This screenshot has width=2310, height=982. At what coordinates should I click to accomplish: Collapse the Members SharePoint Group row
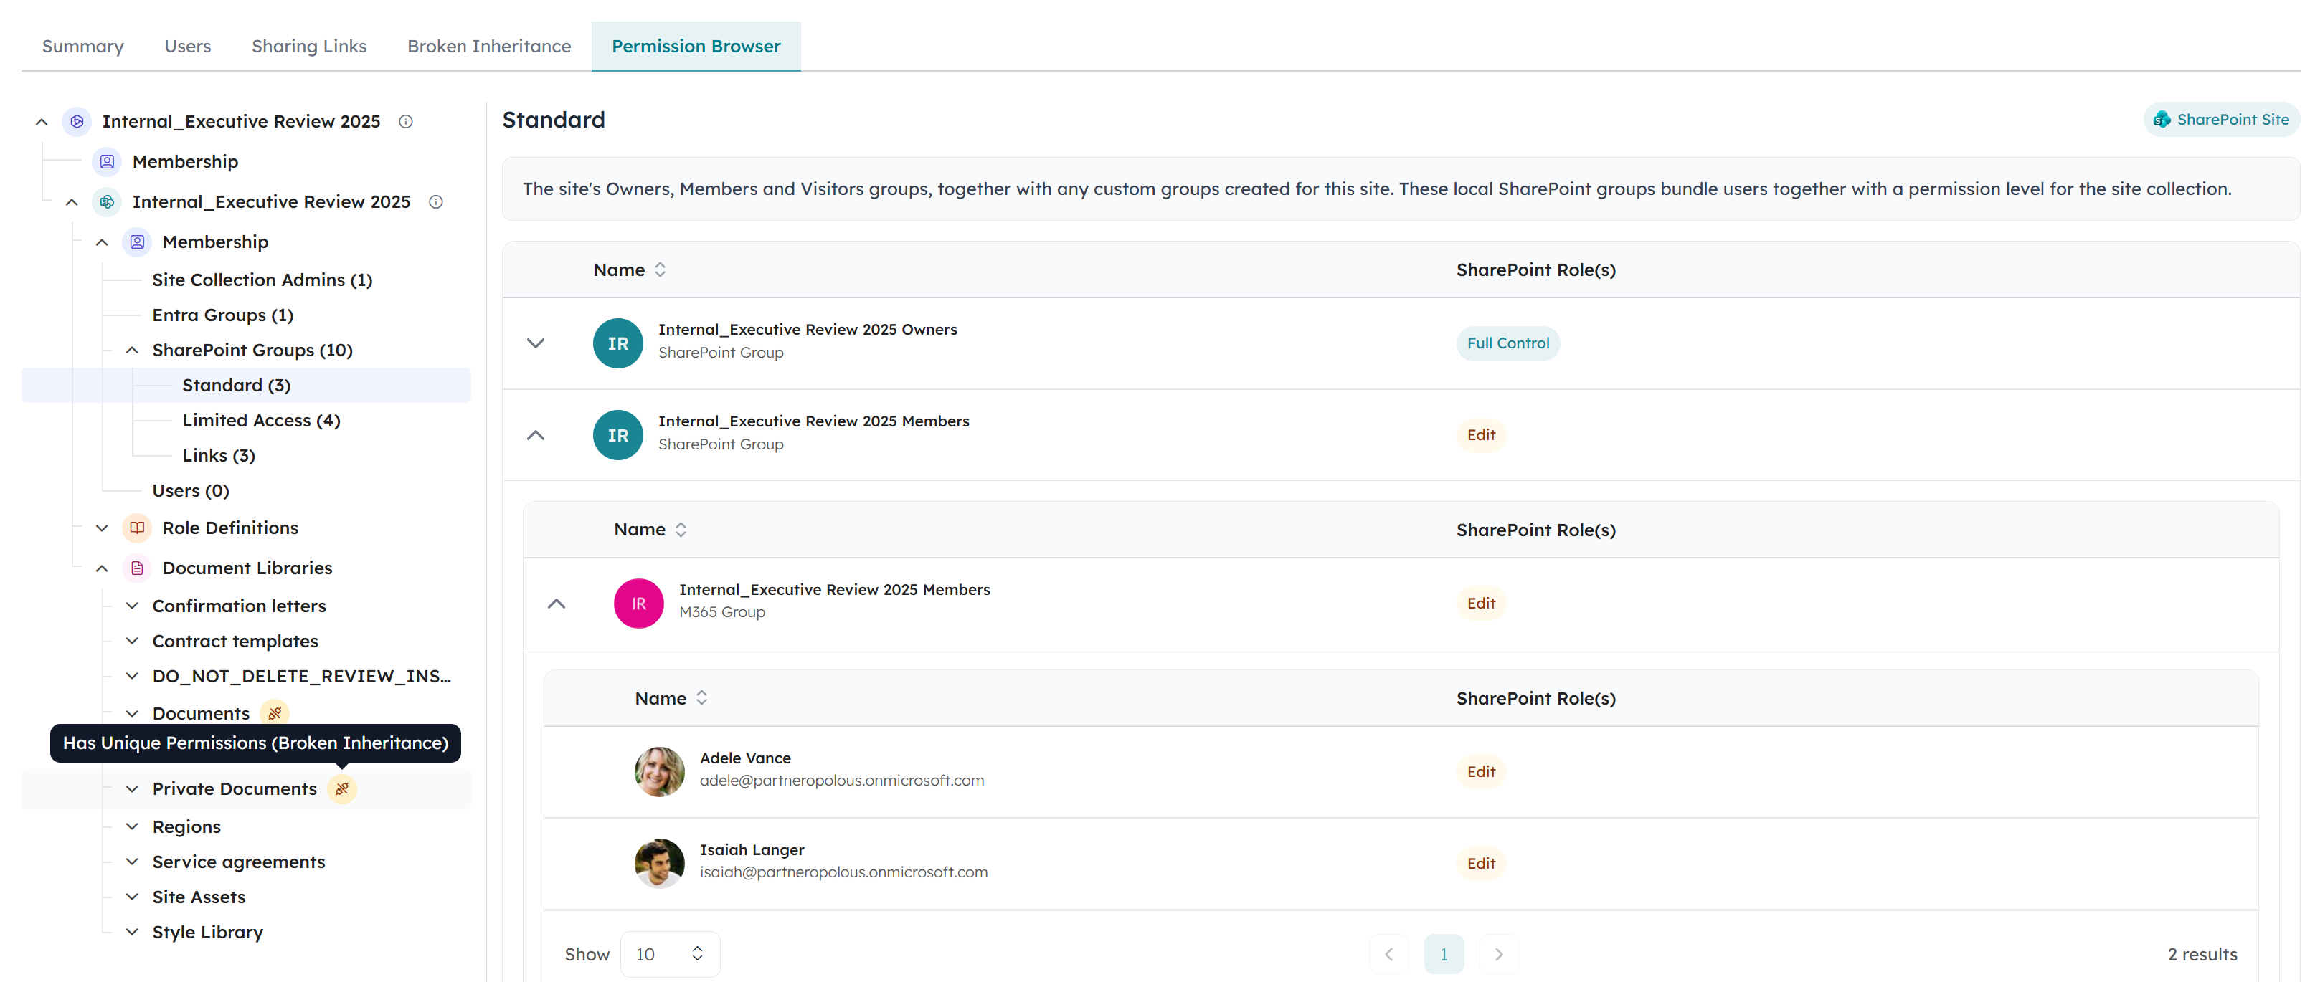[x=535, y=436]
